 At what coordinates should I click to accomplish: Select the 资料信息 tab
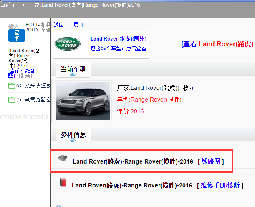pos(73,135)
